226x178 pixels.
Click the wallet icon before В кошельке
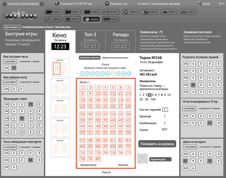point(57,3)
